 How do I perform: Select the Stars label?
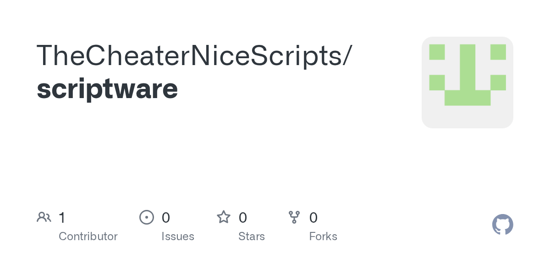coord(252,236)
